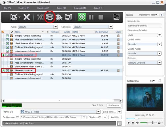Toggle checkbox for Twilight - Official Trailer row
Screen dimensions: 166x127
point(7,36)
